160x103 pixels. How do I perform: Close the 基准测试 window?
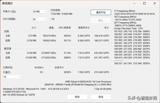click(155, 3)
